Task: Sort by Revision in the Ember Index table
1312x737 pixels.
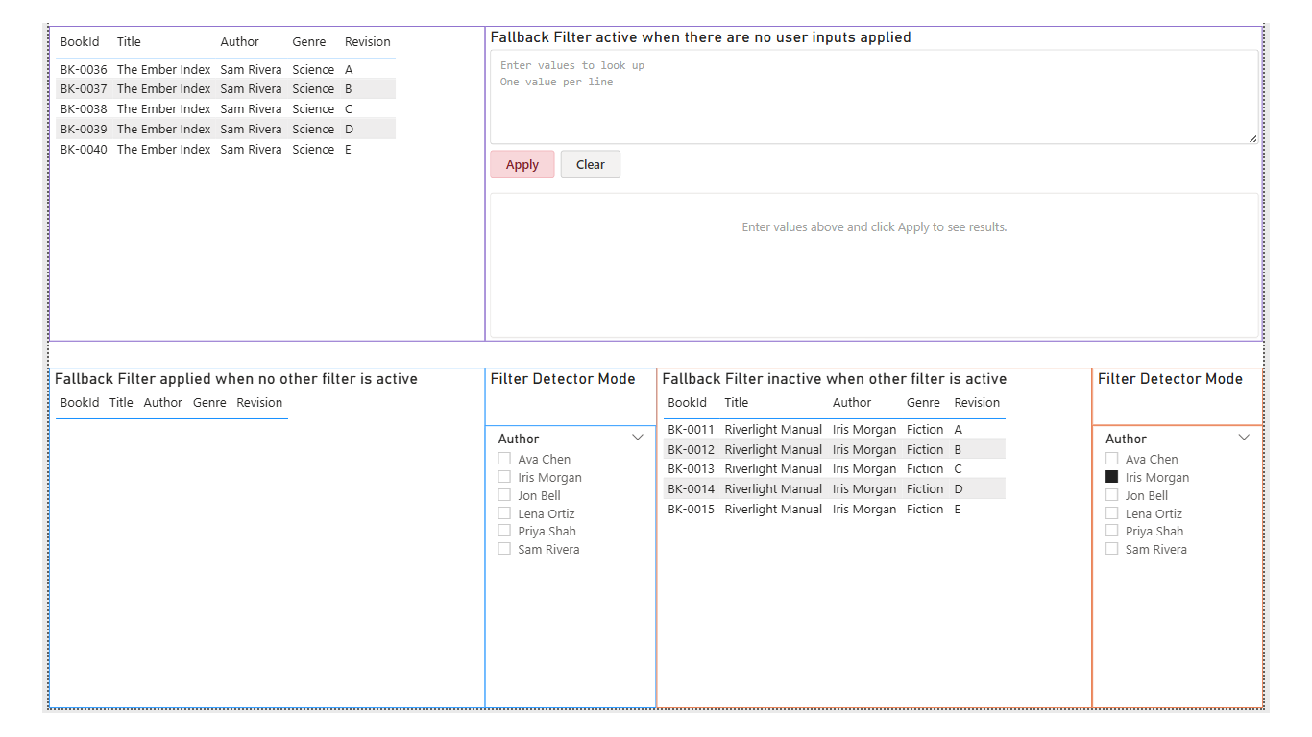Action: tap(368, 42)
